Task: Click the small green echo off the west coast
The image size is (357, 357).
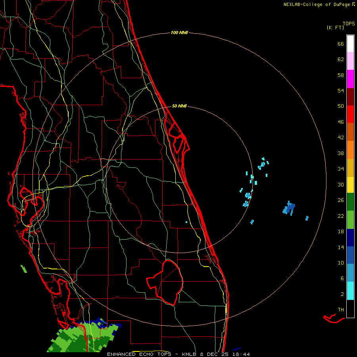Action: click(x=24, y=269)
